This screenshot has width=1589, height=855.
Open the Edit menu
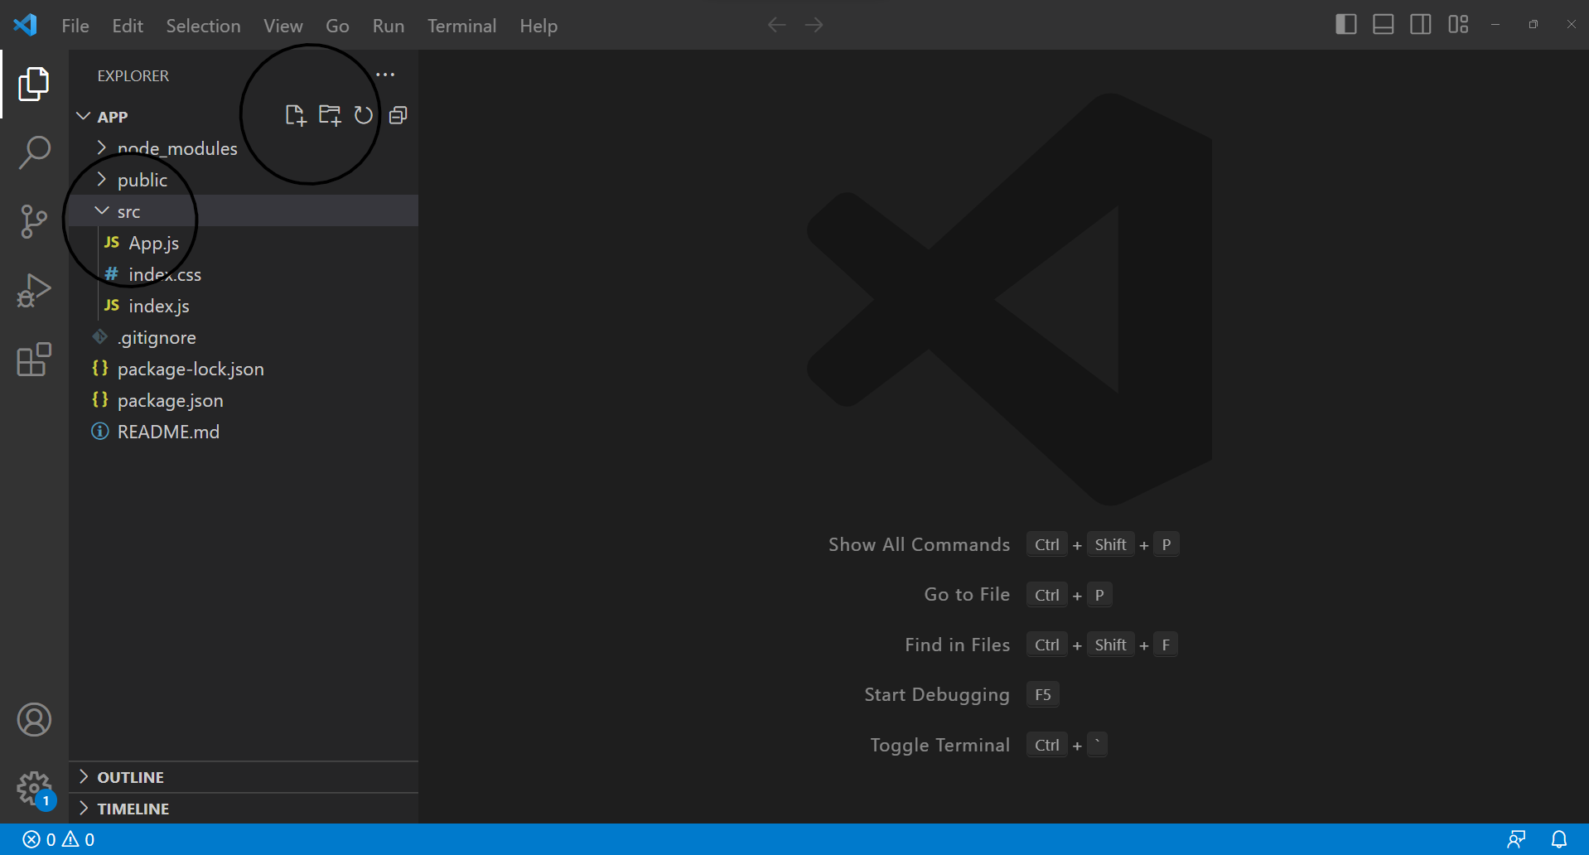(x=128, y=26)
